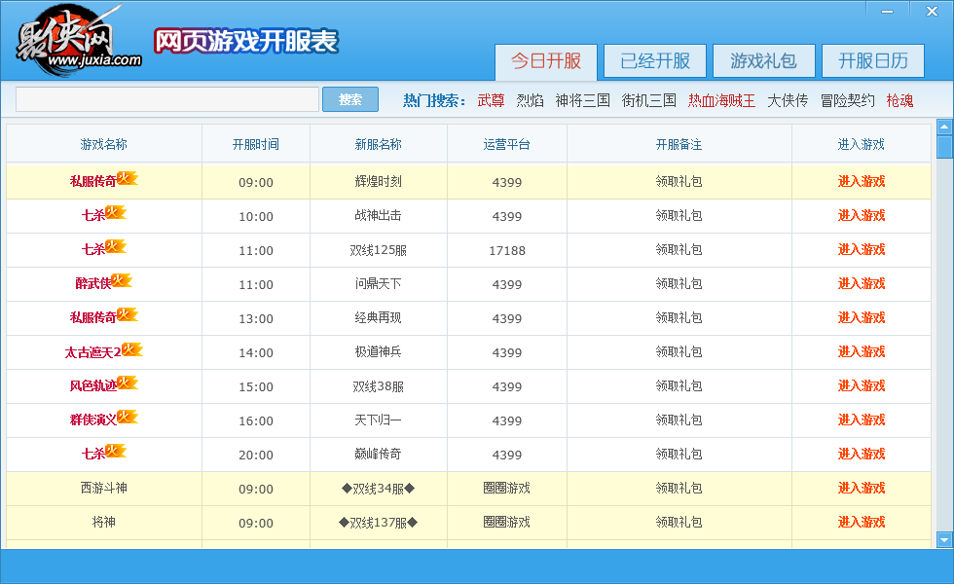Image resolution: width=954 pixels, height=584 pixels.
Task: Open 七杀 game name at 20:00
Action: point(93,454)
